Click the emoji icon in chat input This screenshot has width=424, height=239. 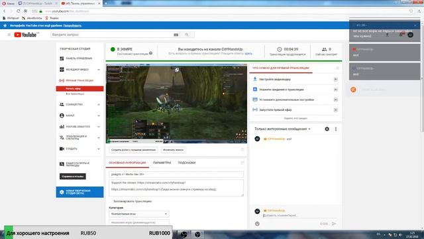257,224
